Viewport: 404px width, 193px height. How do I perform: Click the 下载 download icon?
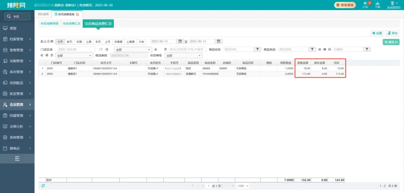pos(377,4)
